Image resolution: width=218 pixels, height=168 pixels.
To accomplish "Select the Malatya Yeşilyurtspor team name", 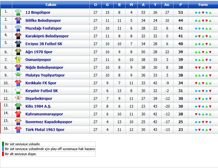I will 45,75.
